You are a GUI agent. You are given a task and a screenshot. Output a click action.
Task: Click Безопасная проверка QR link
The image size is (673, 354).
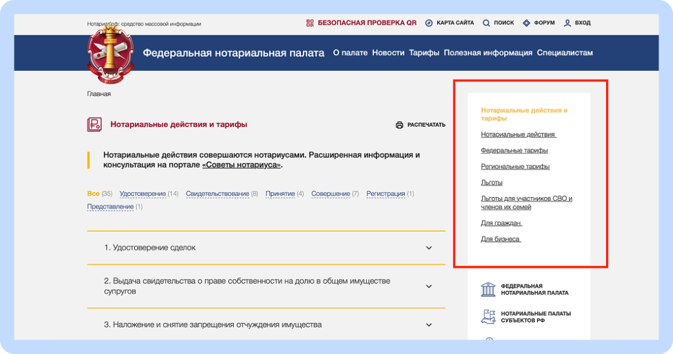pyautogui.click(x=367, y=23)
